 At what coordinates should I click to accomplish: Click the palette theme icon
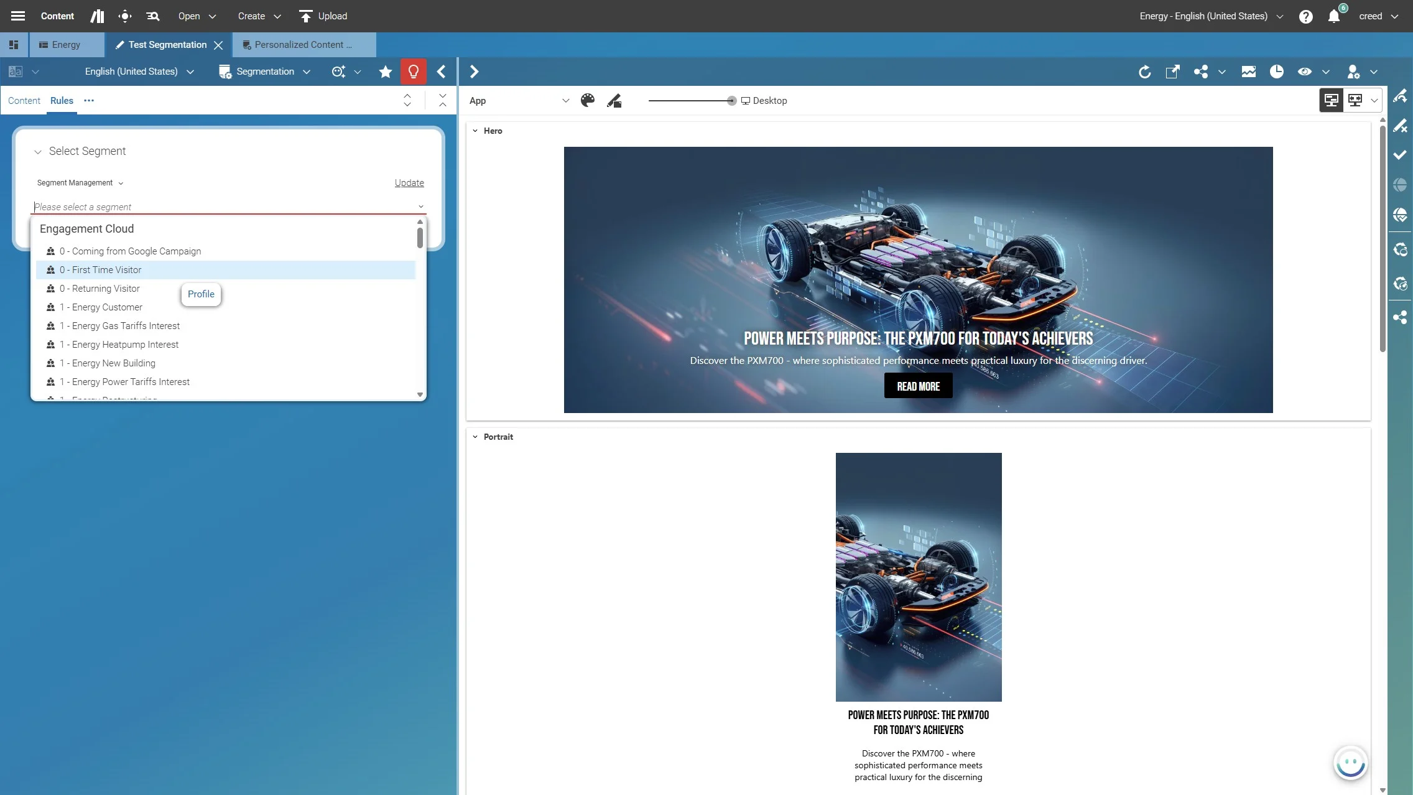[x=587, y=100]
